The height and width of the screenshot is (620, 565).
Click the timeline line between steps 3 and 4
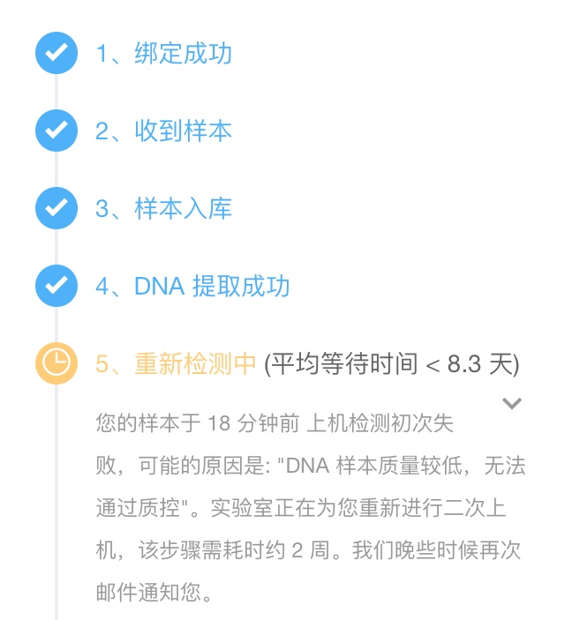(x=56, y=247)
